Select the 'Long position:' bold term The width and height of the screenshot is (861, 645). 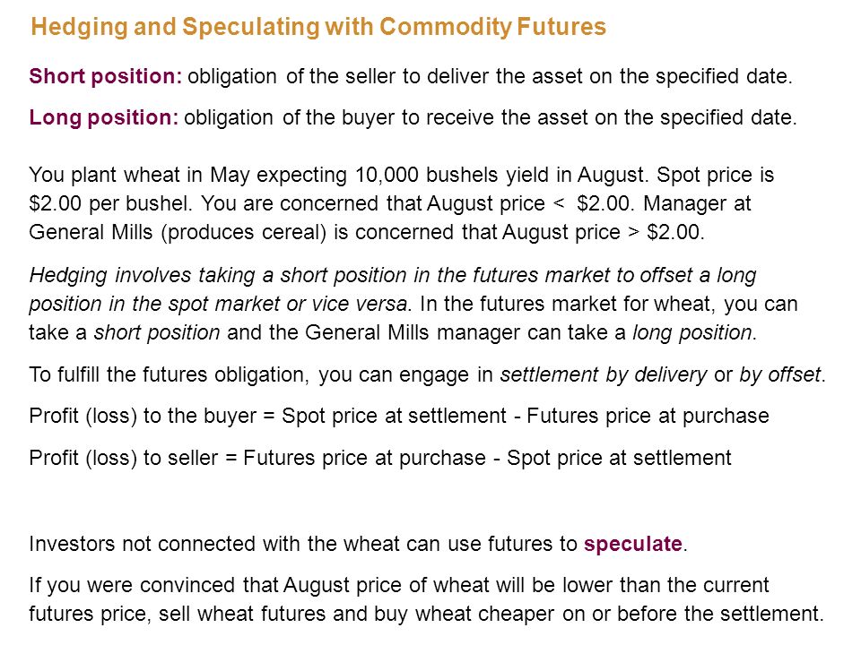pos(104,117)
